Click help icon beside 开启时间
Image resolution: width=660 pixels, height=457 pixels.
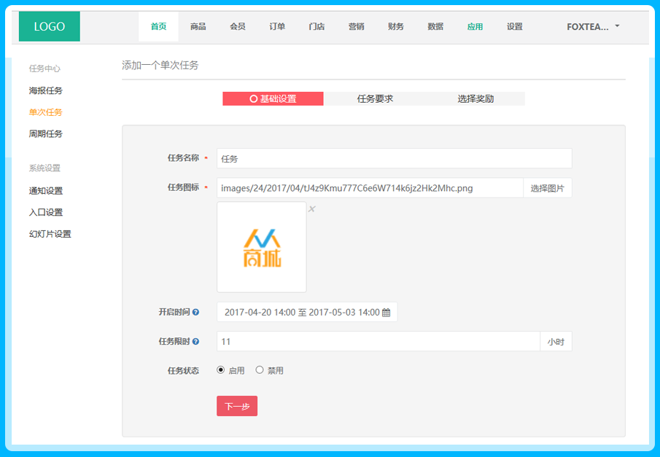[x=195, y=312]
